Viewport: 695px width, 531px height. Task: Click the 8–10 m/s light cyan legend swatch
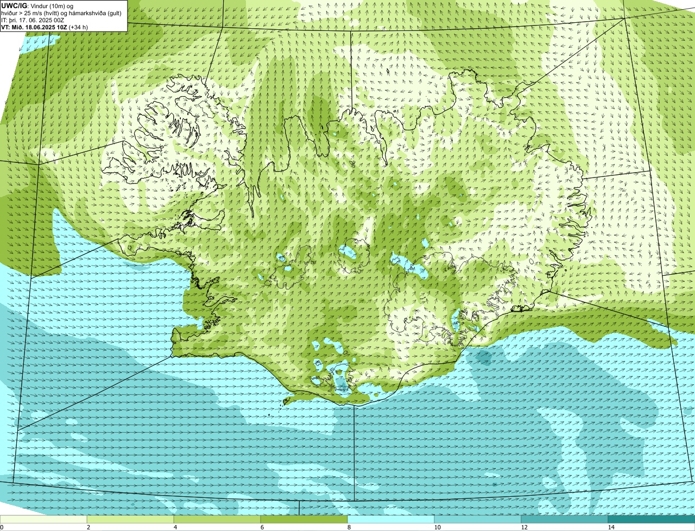(391, 519)
